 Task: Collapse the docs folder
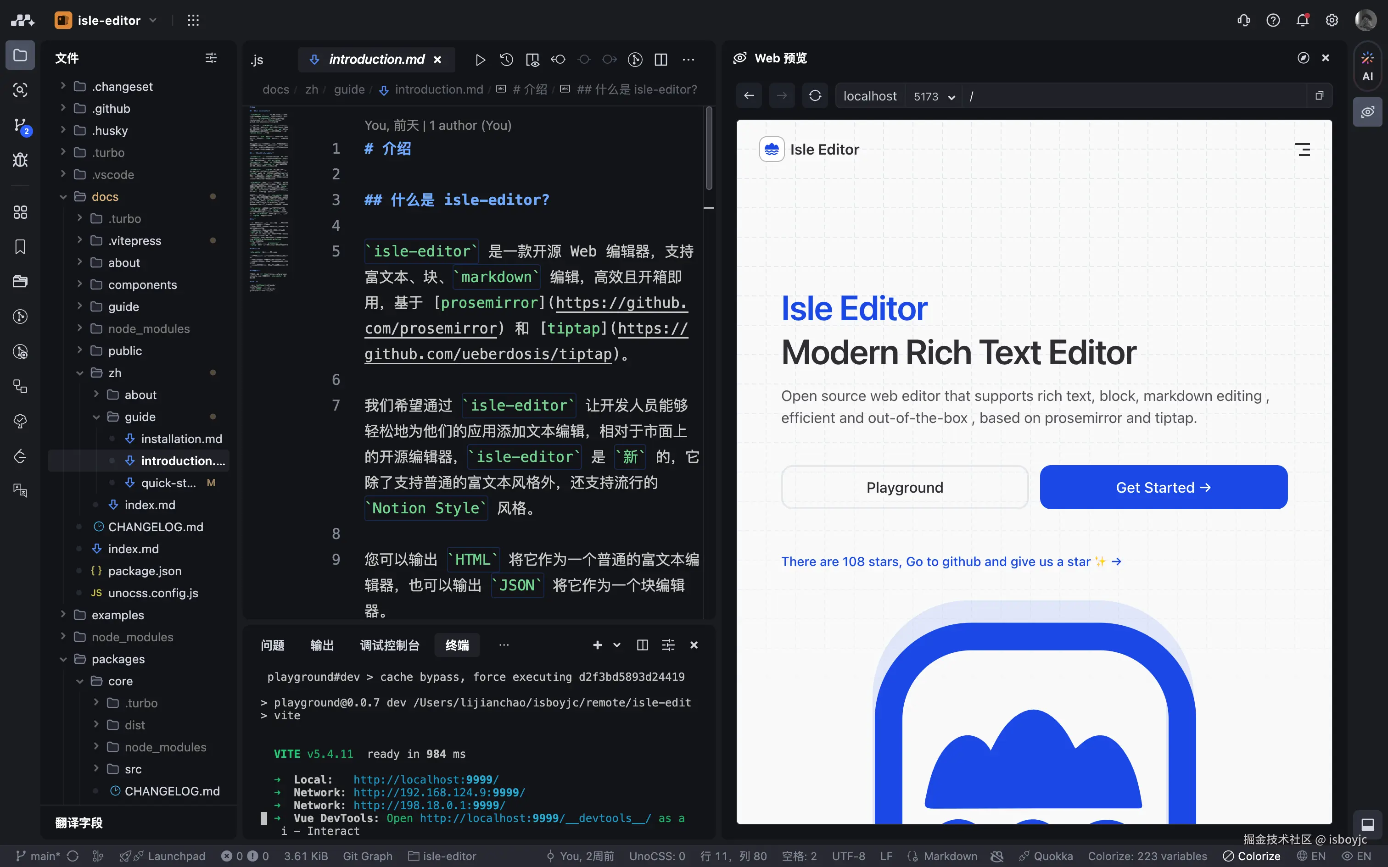[x=104, y=197]
